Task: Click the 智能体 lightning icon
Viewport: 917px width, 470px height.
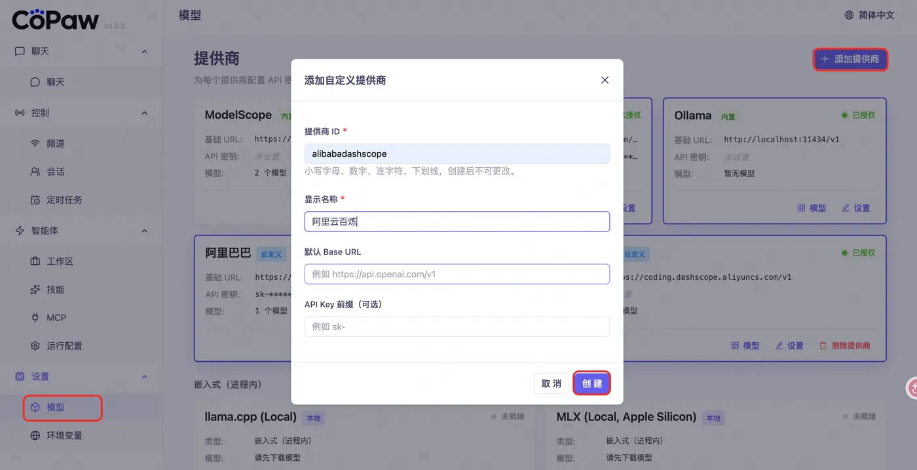Action: click(x=20, y=231)
